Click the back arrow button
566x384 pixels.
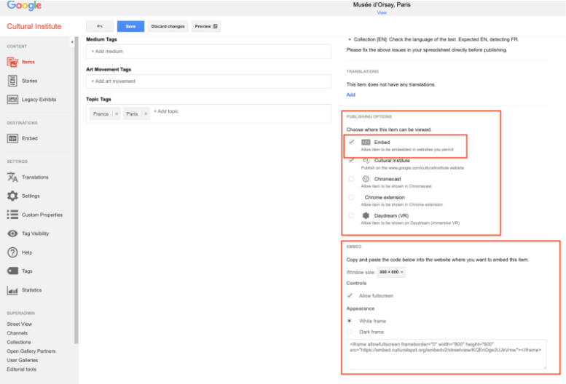coord(100,26)
